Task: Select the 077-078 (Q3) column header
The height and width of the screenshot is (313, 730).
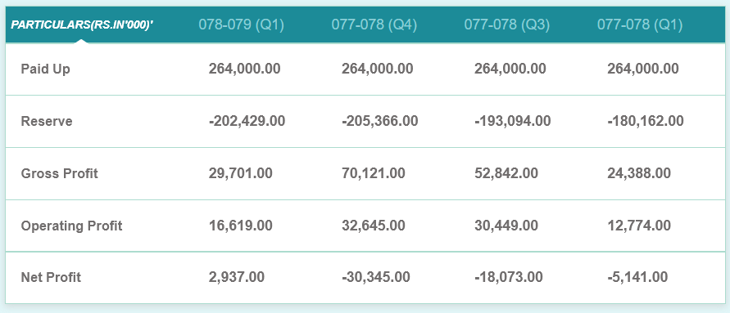Action: (x=506, y=25)
